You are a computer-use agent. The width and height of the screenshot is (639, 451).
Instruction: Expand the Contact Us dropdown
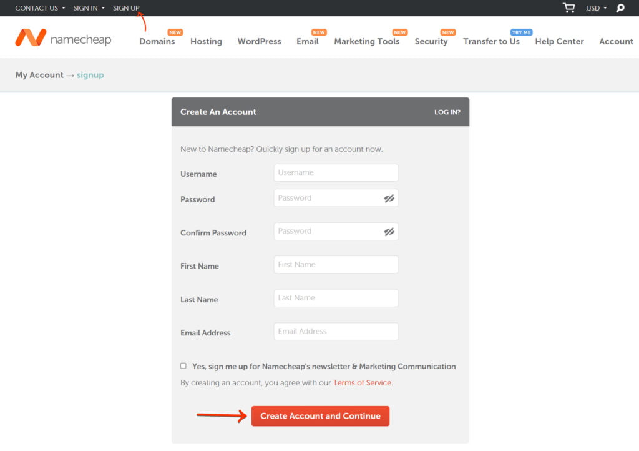click(40, 8)
